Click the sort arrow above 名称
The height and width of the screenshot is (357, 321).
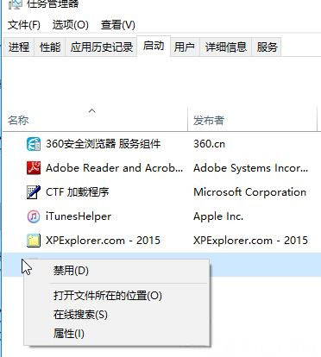pyautogui.click(x=92, y=110)
